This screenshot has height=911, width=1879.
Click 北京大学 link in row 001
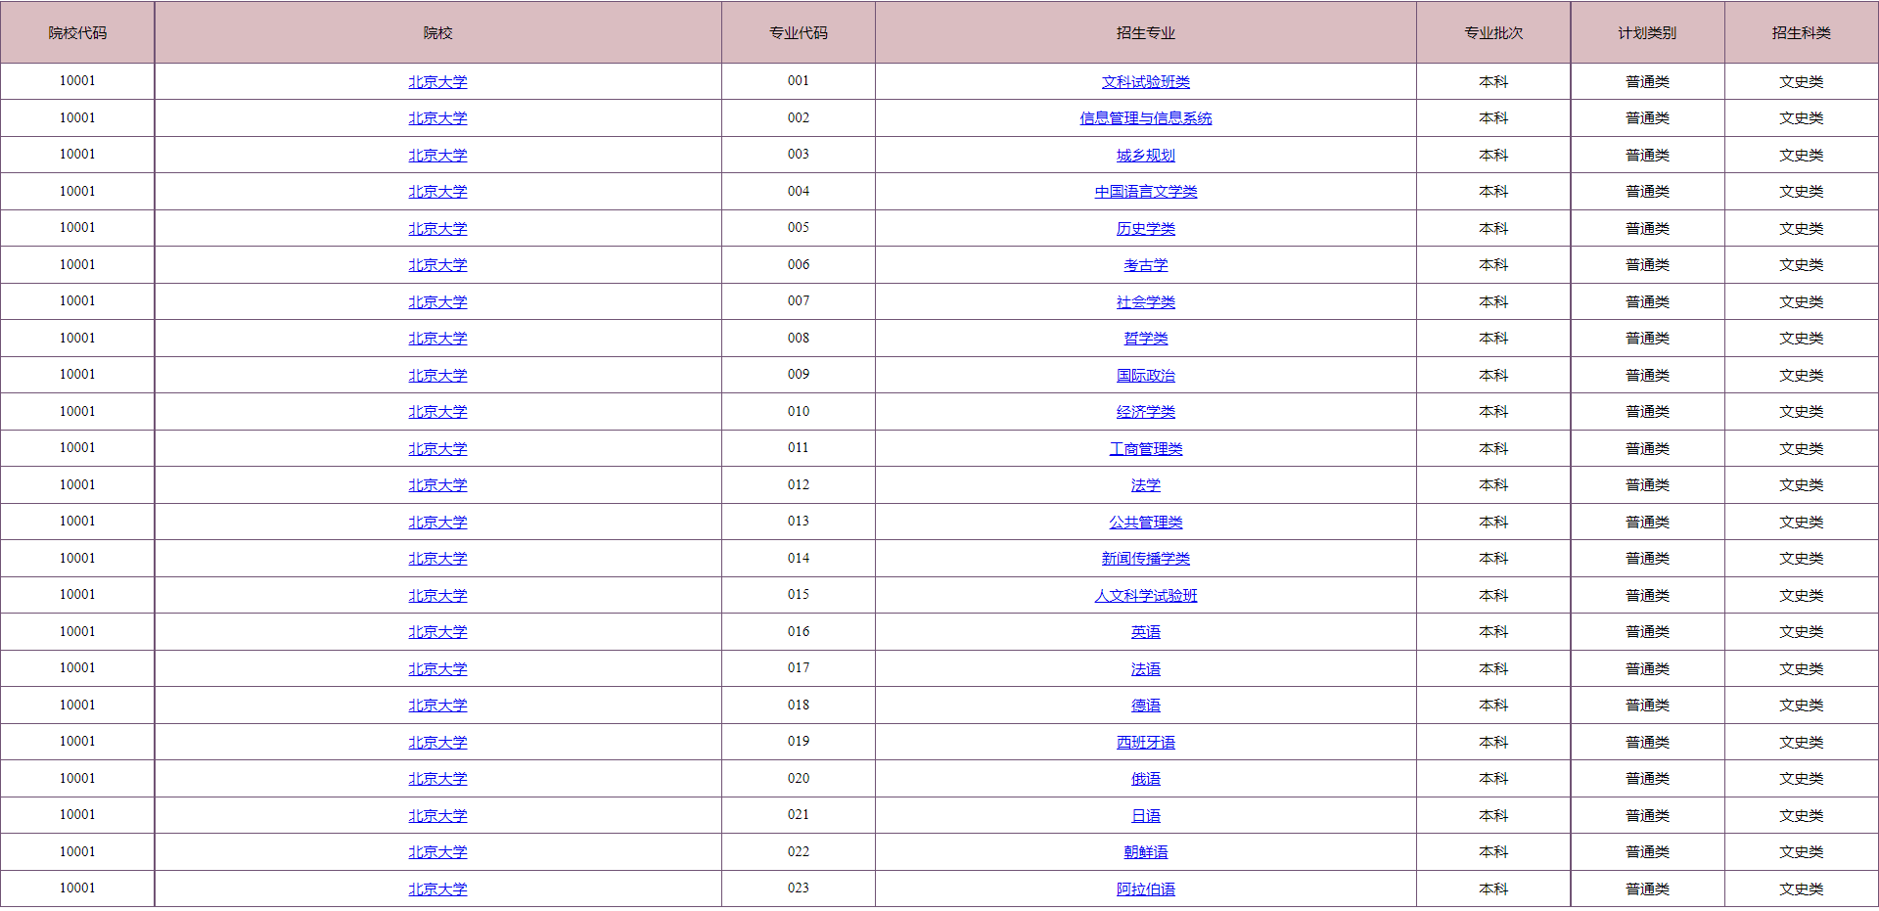[x=437, y=82]
